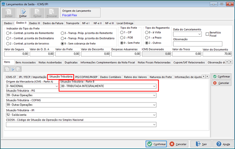
Task: Choose 9 - Sem Frete option
Action: pyautogui.click(x=122, y=43)
